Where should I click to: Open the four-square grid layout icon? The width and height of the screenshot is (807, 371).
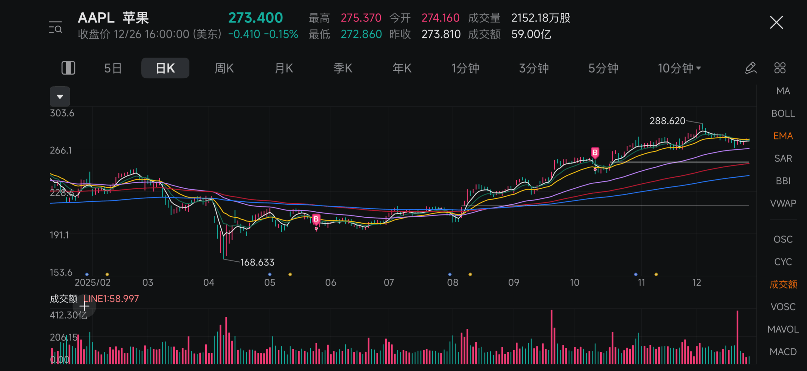(x=780, y=68)
